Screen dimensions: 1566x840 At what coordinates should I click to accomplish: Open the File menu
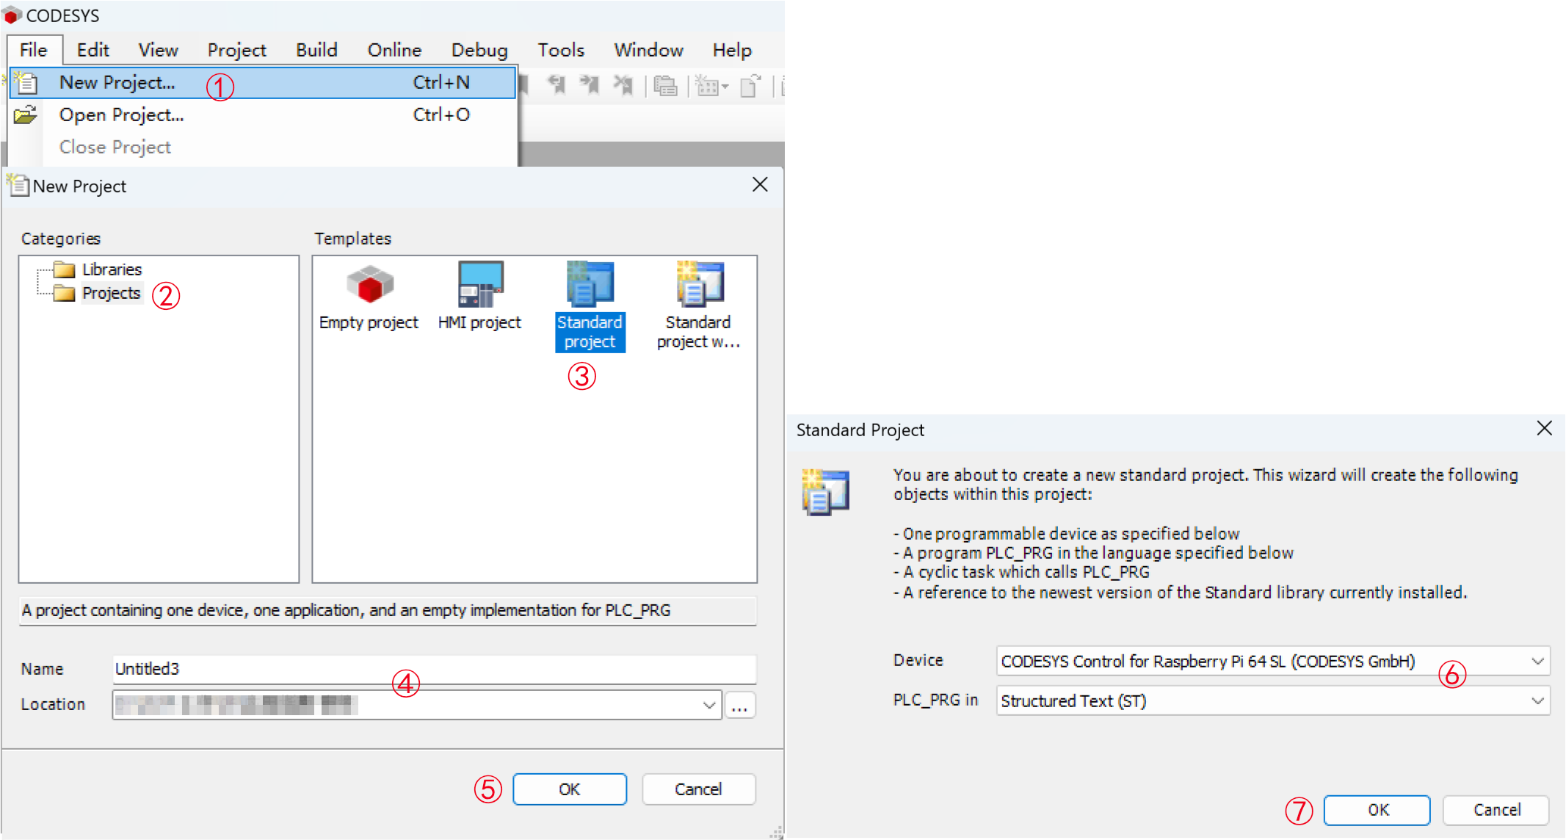coord(34,50)
